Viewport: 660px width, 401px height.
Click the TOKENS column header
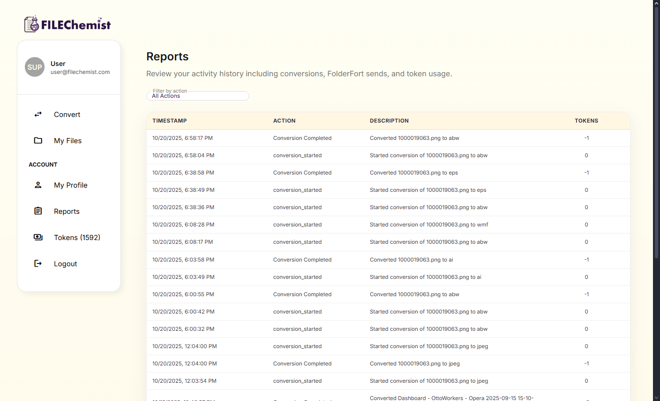(586, 121)
